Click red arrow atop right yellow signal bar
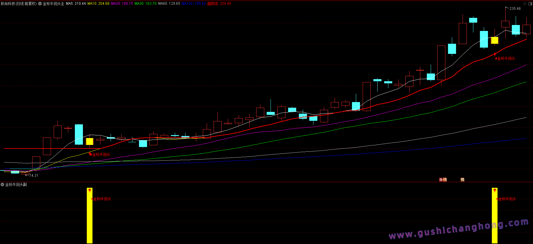The image size is (533, 244). click(495, 190)
